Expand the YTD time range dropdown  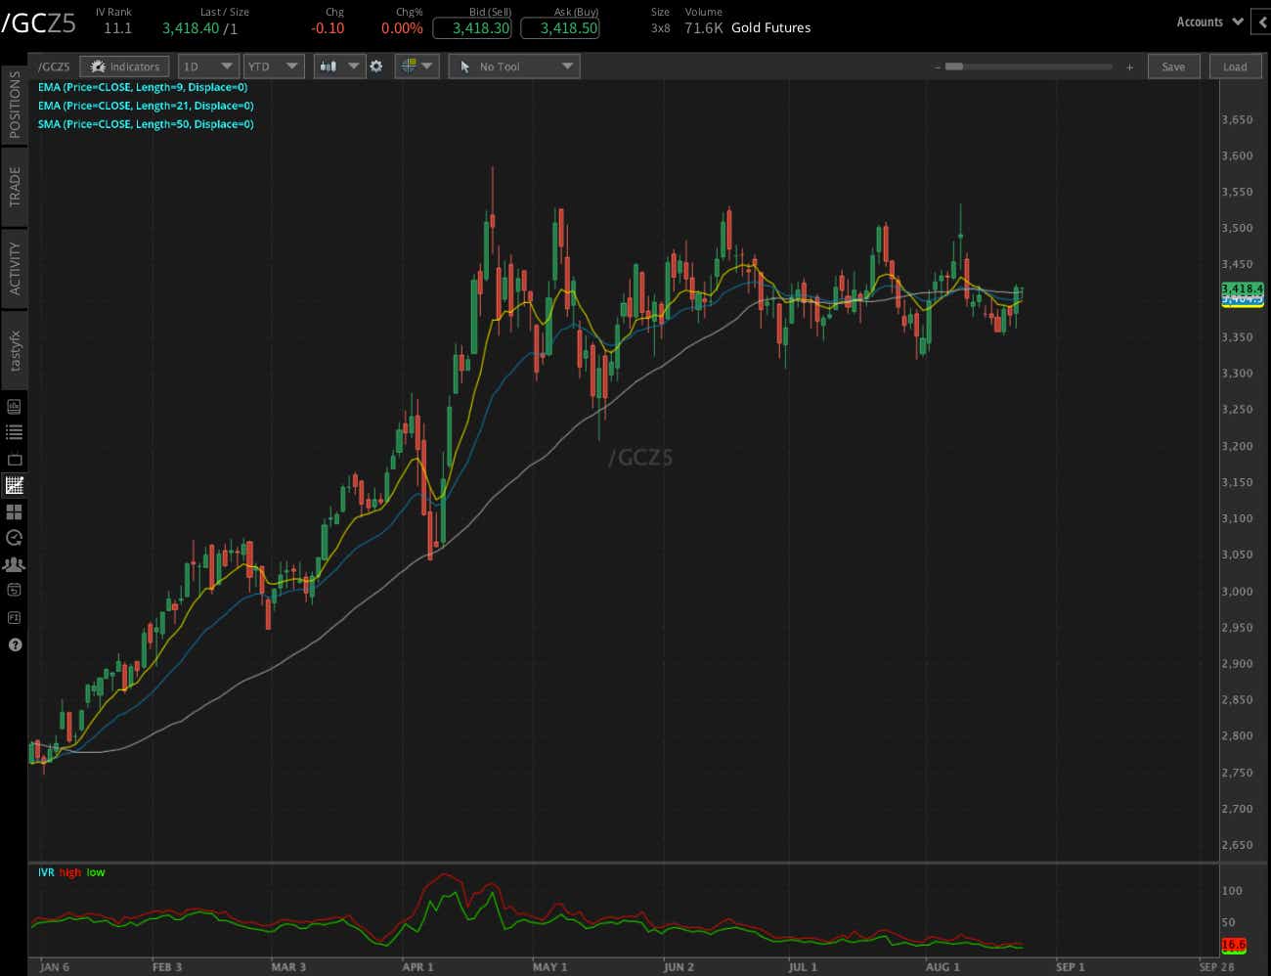[274, 67]
